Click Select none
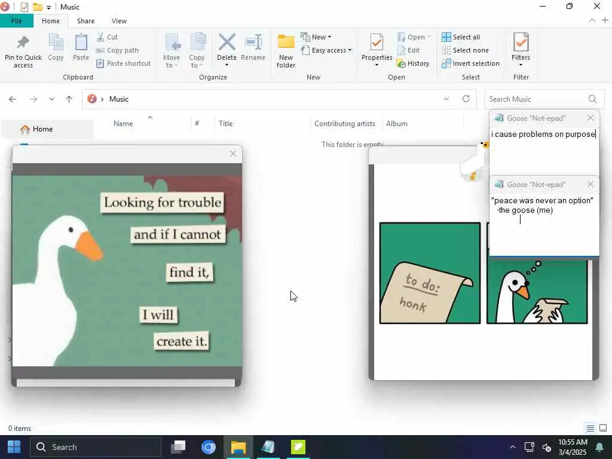 pos(465,50)
